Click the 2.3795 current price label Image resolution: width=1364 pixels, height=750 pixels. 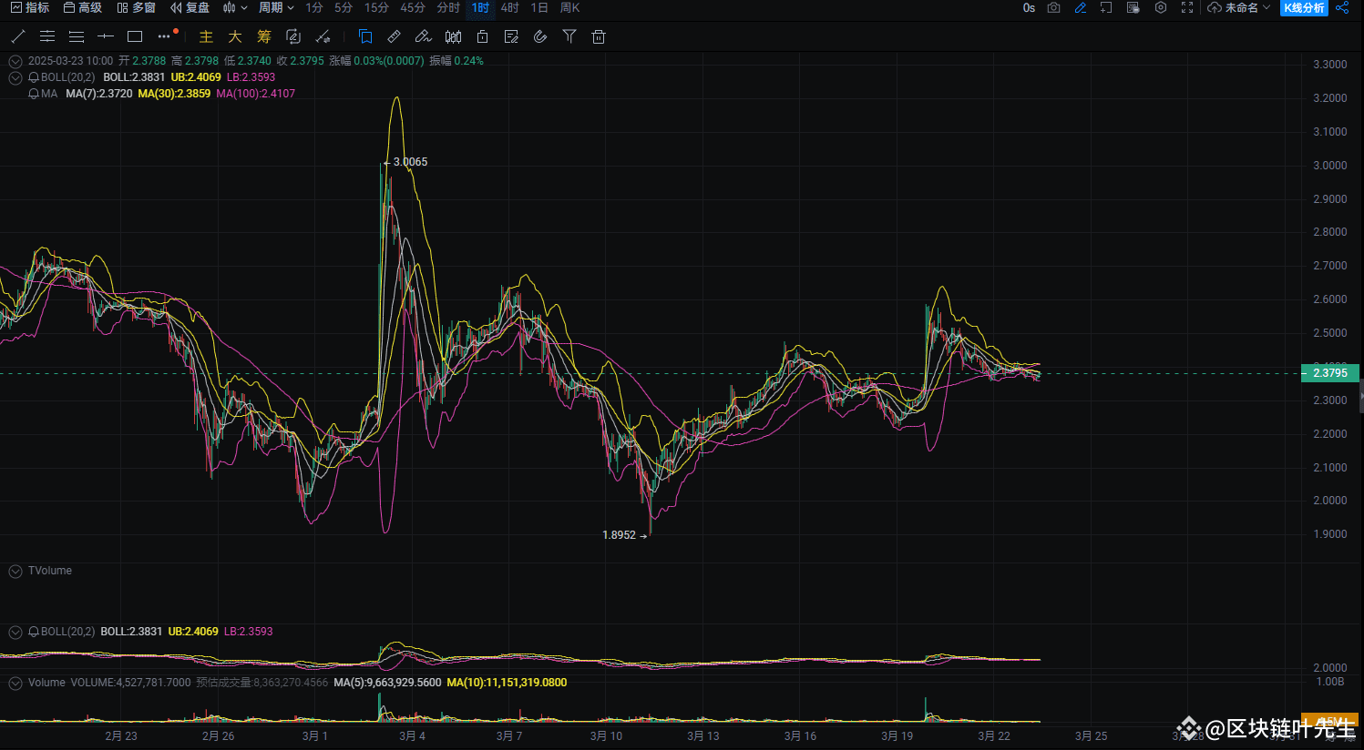click(x=1329, y=373)
